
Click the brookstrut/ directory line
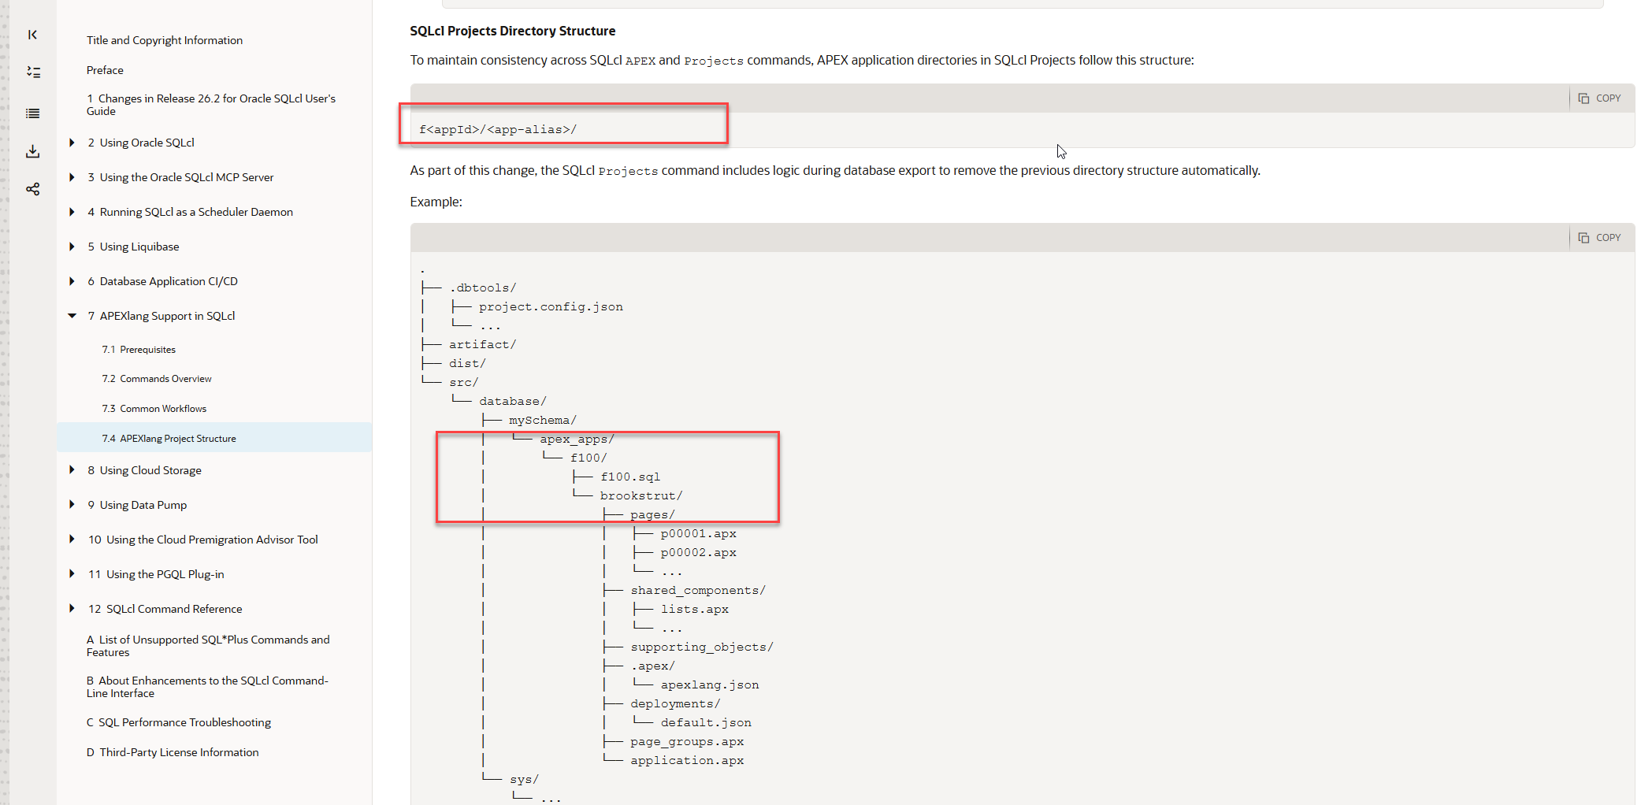(641, 495)
